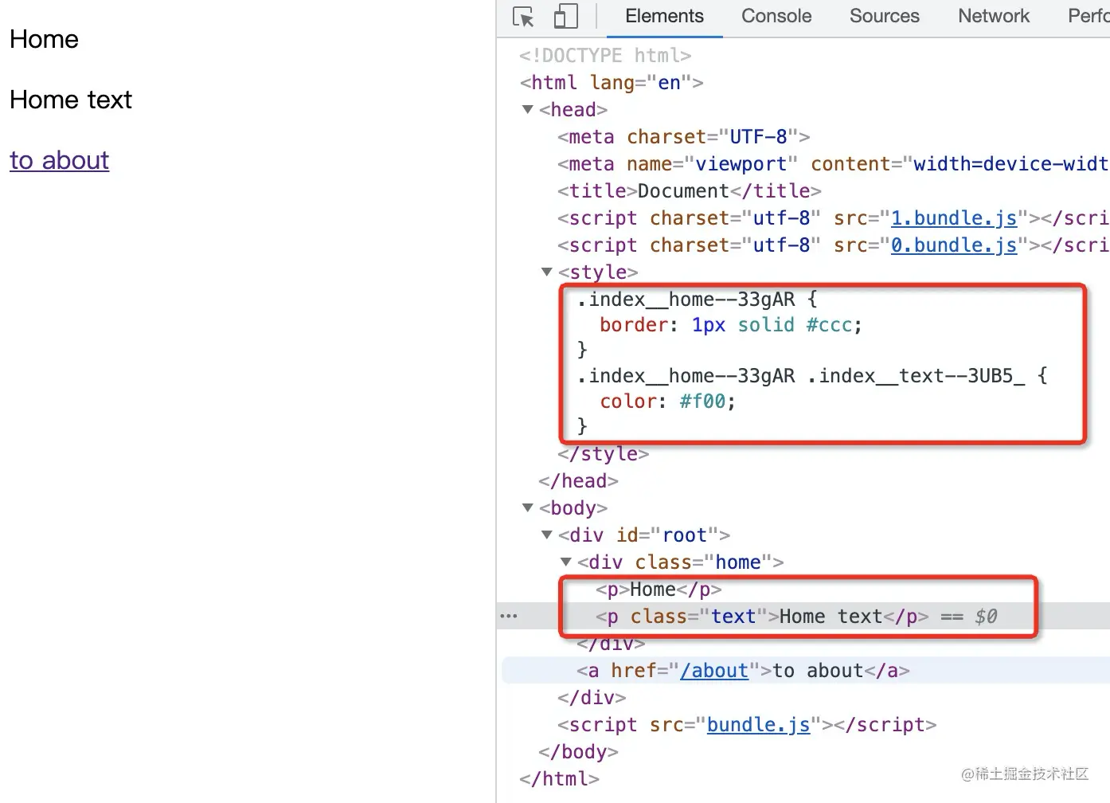Open the bundle.js link in body
The width and height of the screenshot is (1110, 803).
[758, 725]
